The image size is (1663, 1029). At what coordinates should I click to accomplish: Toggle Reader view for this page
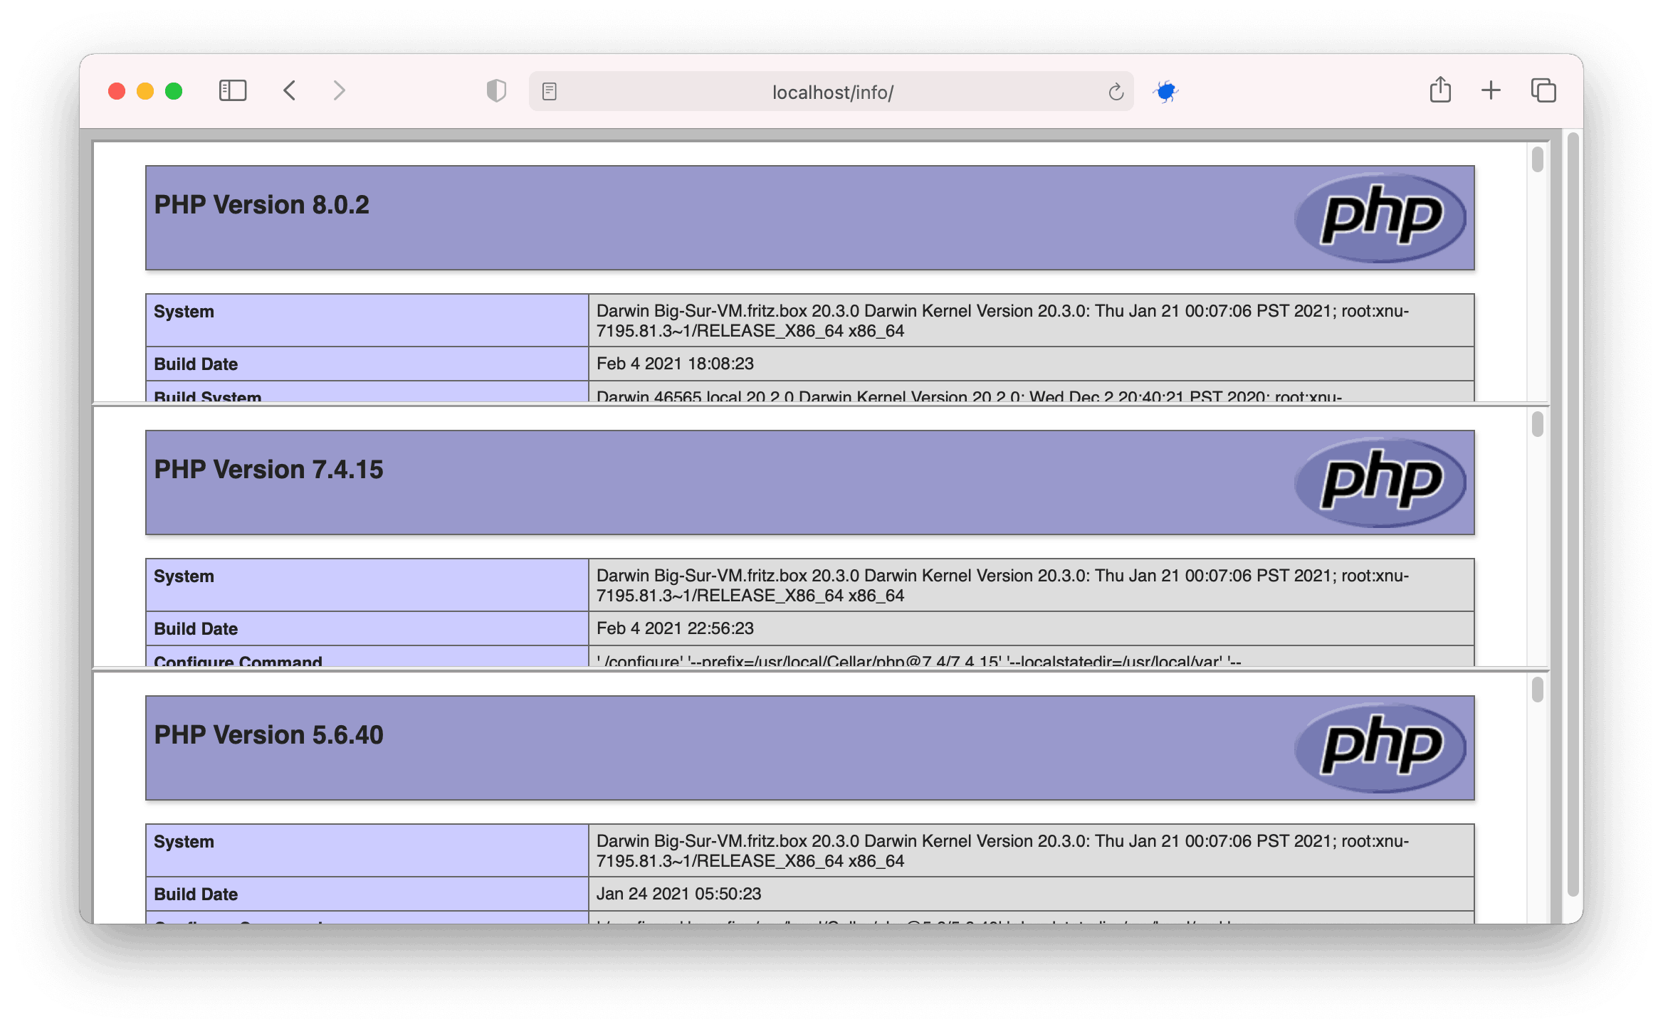548,91
